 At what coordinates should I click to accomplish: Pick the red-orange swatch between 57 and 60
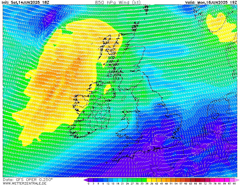[183, 180]
